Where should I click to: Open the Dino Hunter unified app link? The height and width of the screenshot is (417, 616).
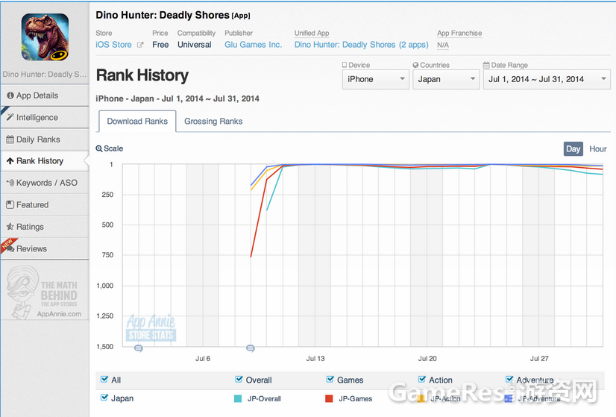(362, 45)
